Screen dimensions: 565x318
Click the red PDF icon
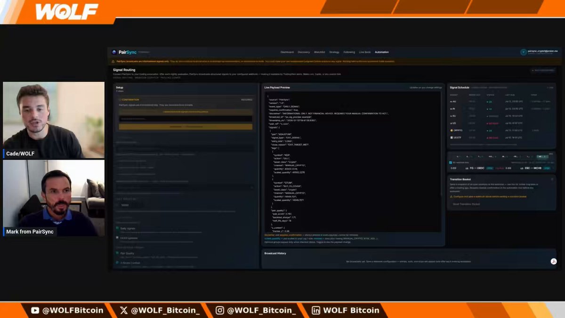(x=554, y=261)
